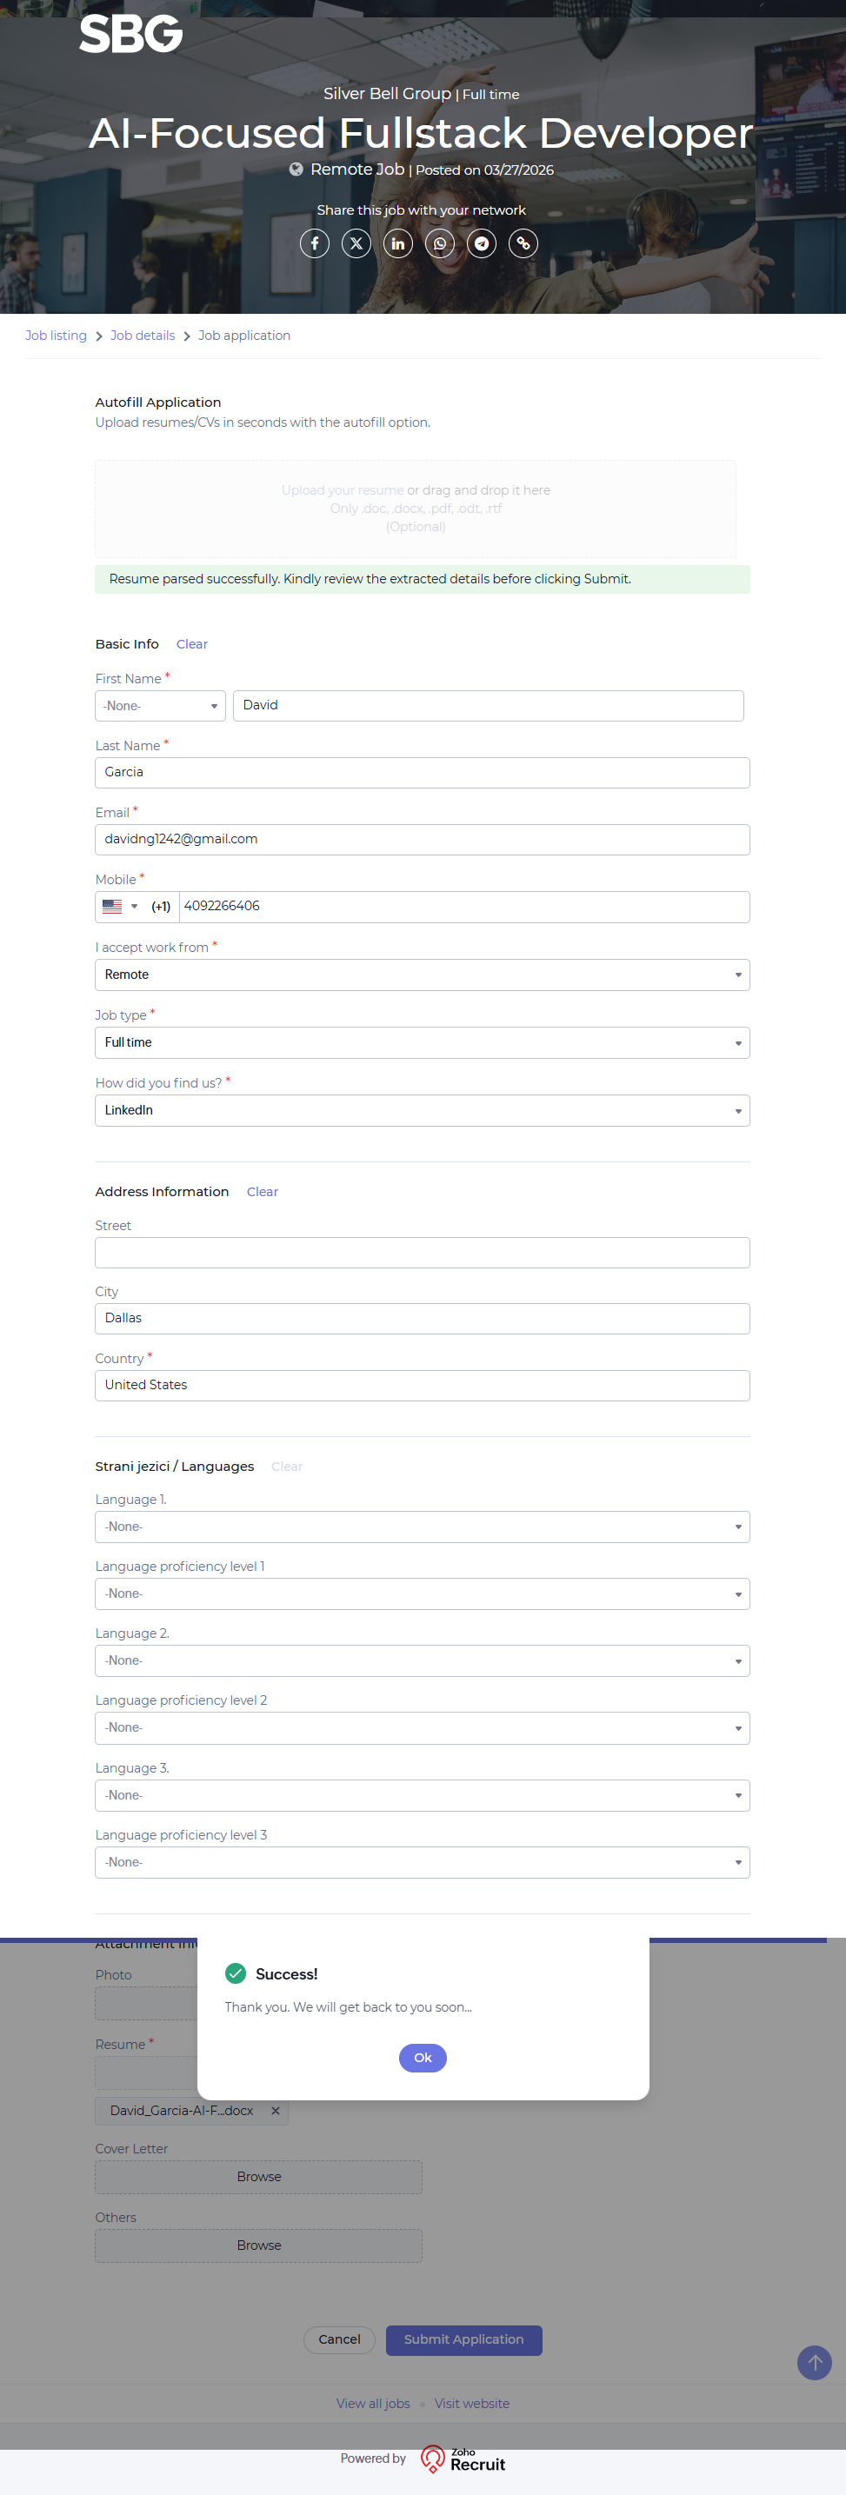The width and height of the screenshot is (846, 2495).
Task: Share the job via Telegram
Action: [482, 243]
